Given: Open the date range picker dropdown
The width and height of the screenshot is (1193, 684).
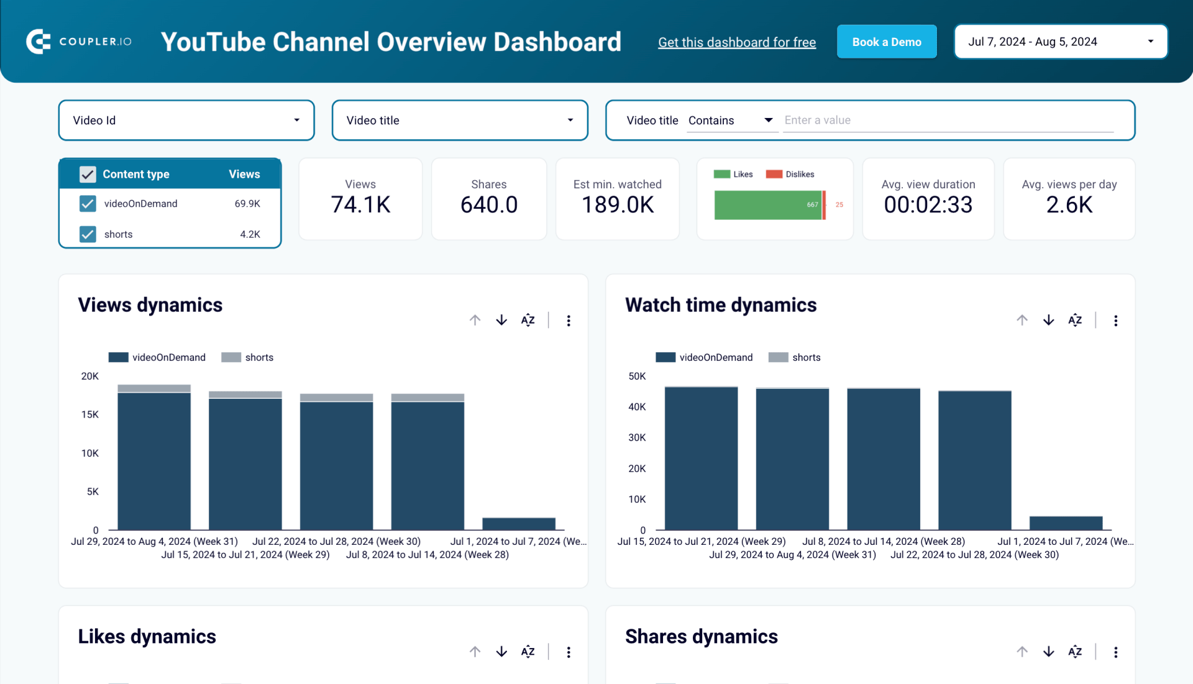Looking at the screenshot, I should point(1061,42).
